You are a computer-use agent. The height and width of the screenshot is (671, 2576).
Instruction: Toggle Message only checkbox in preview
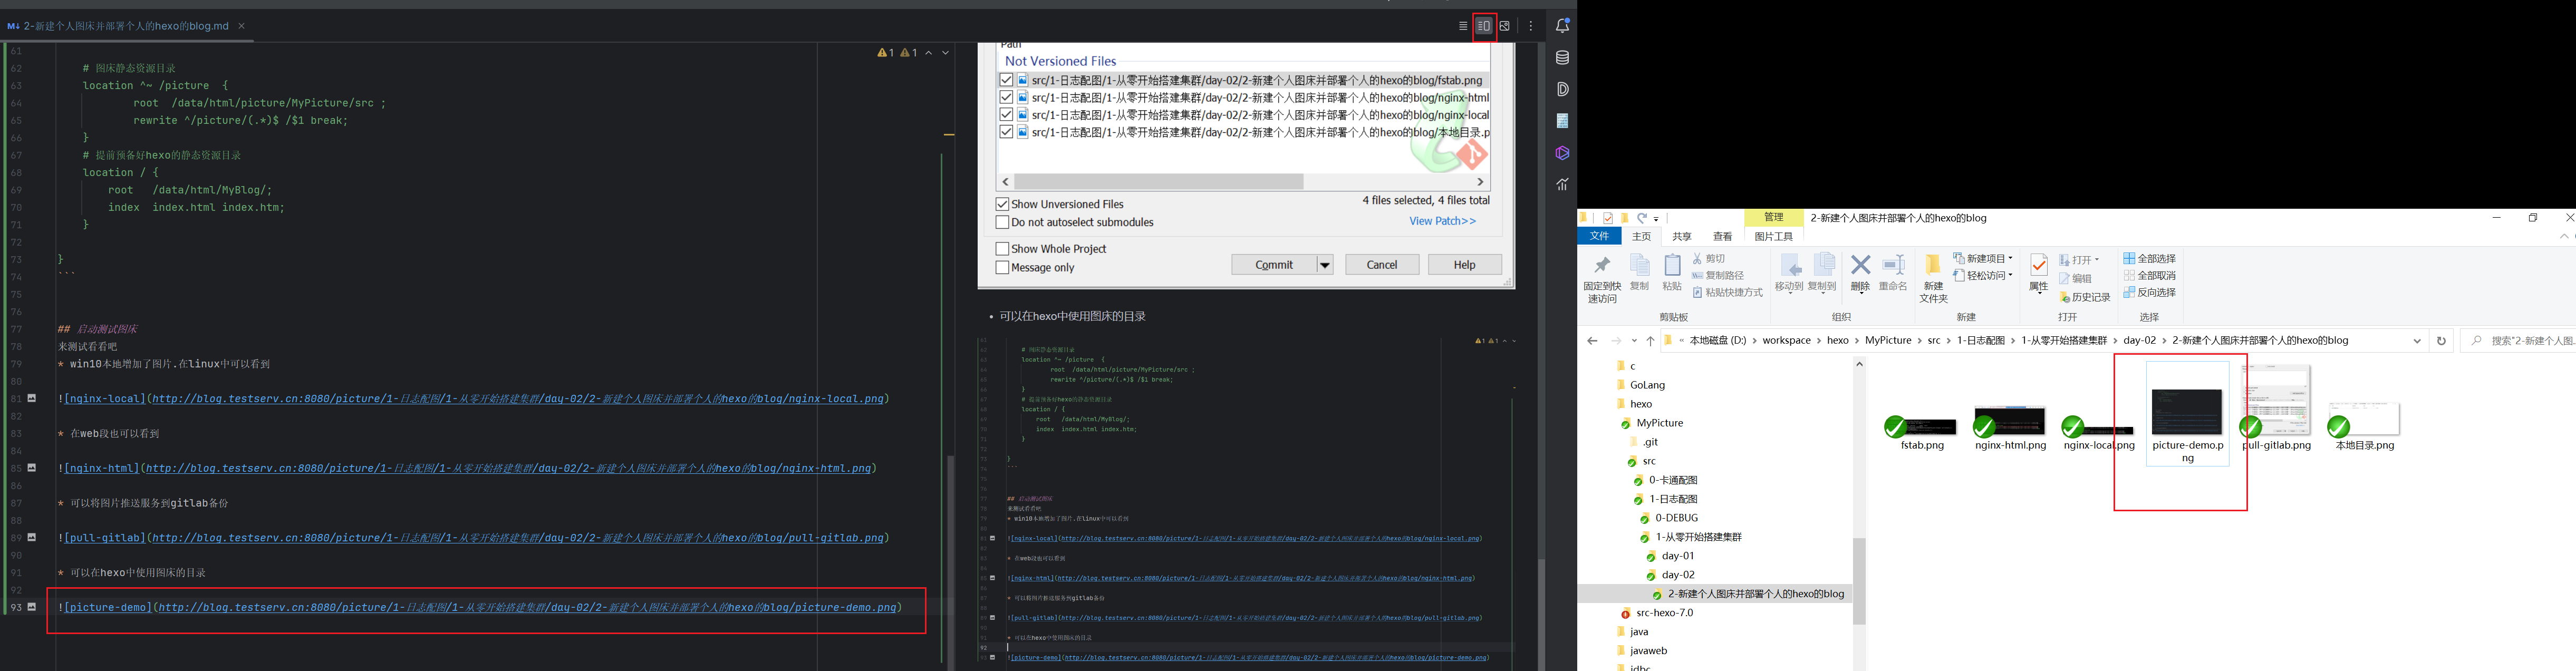click(x=1002, y=268)
